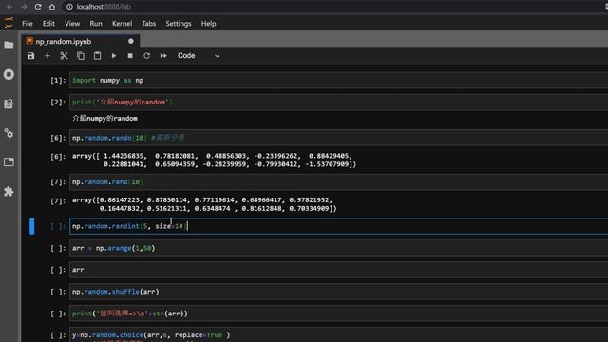Open the Help menu
This screenshot has height=342, width=608.
tap(208, 24)
